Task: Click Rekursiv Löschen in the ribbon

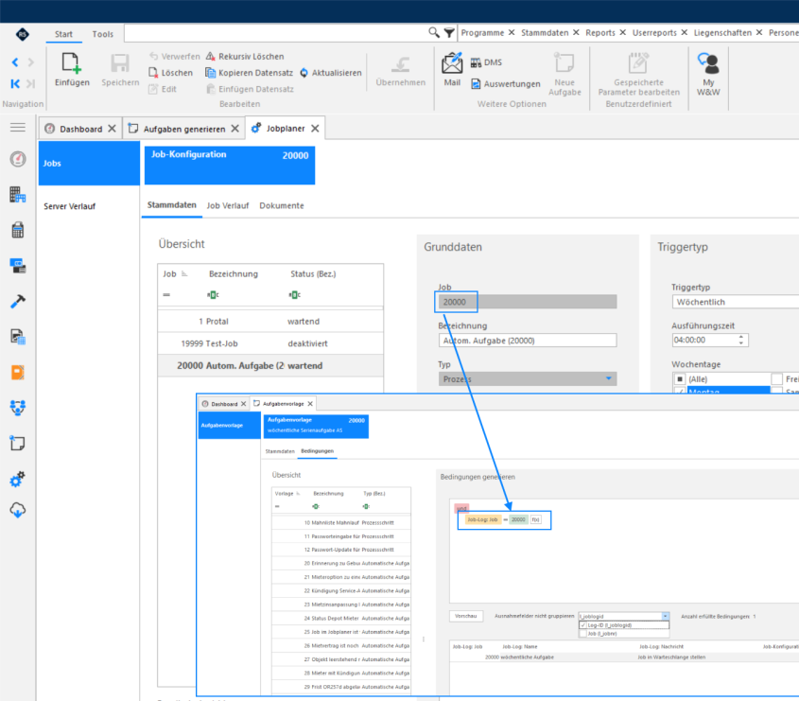Action: click(245, 56)
